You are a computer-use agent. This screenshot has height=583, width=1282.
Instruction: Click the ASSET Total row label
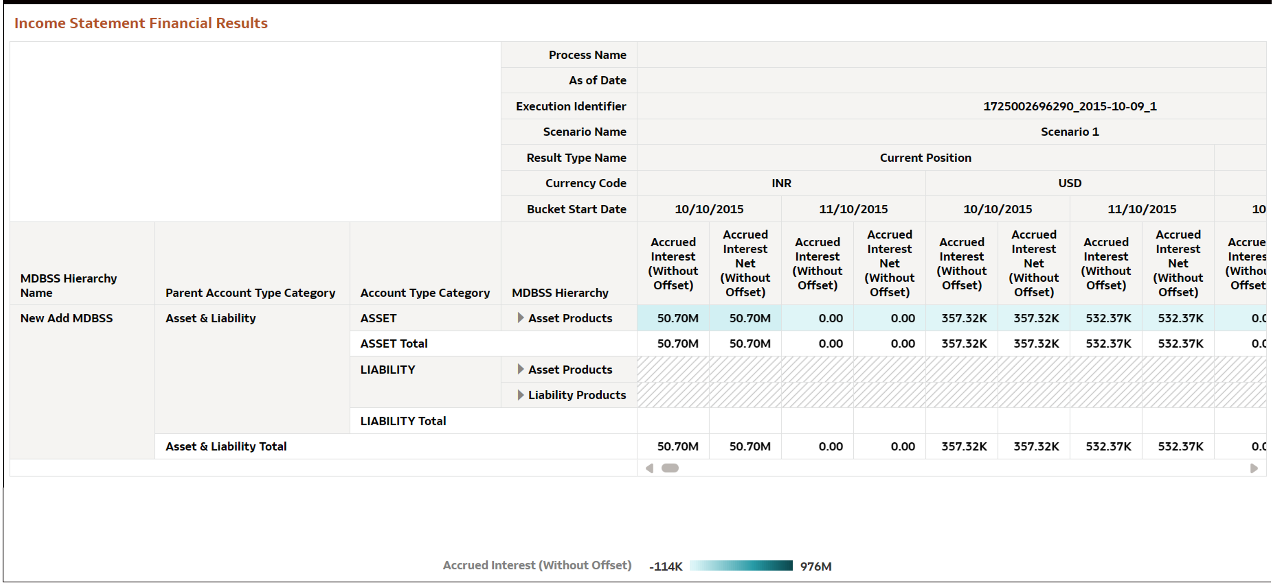pos(394,344)
